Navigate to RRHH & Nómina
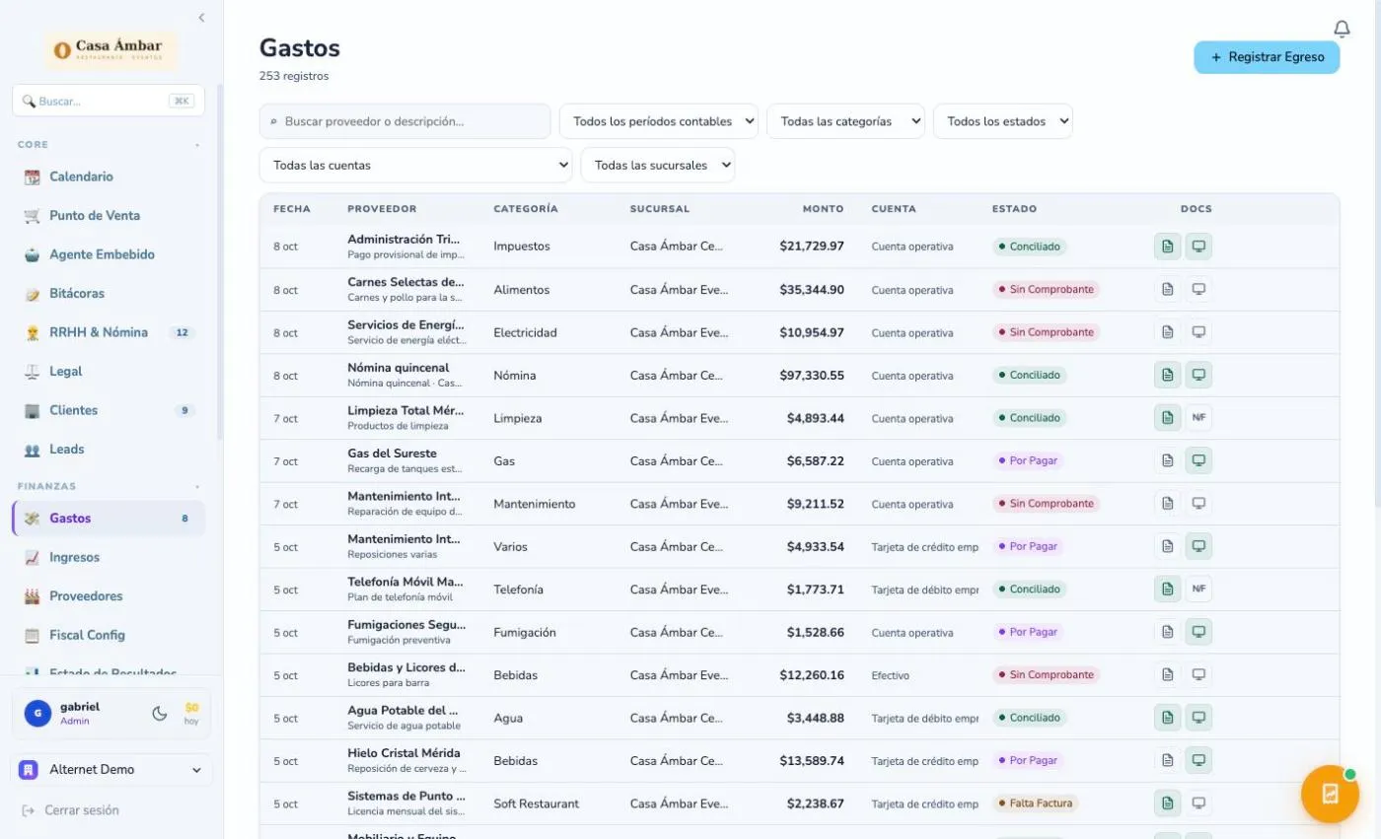Screen dimensions: 1381x839 click(x=109, y=332)
